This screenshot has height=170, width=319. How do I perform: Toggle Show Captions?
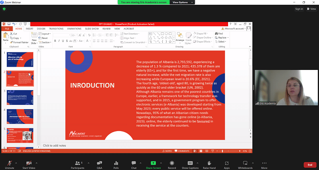(x=190, y=163)
